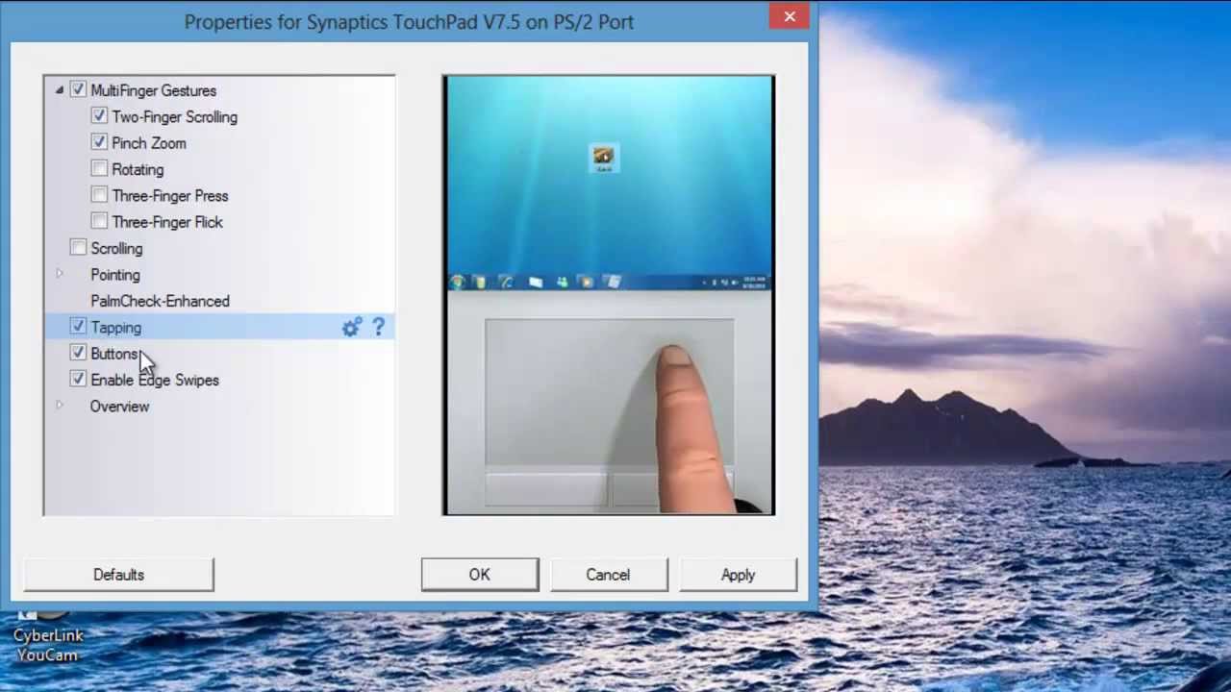Select the Pointing tree label
Image resolution: width=1231 pixels, height=692 pixels.
114,275
